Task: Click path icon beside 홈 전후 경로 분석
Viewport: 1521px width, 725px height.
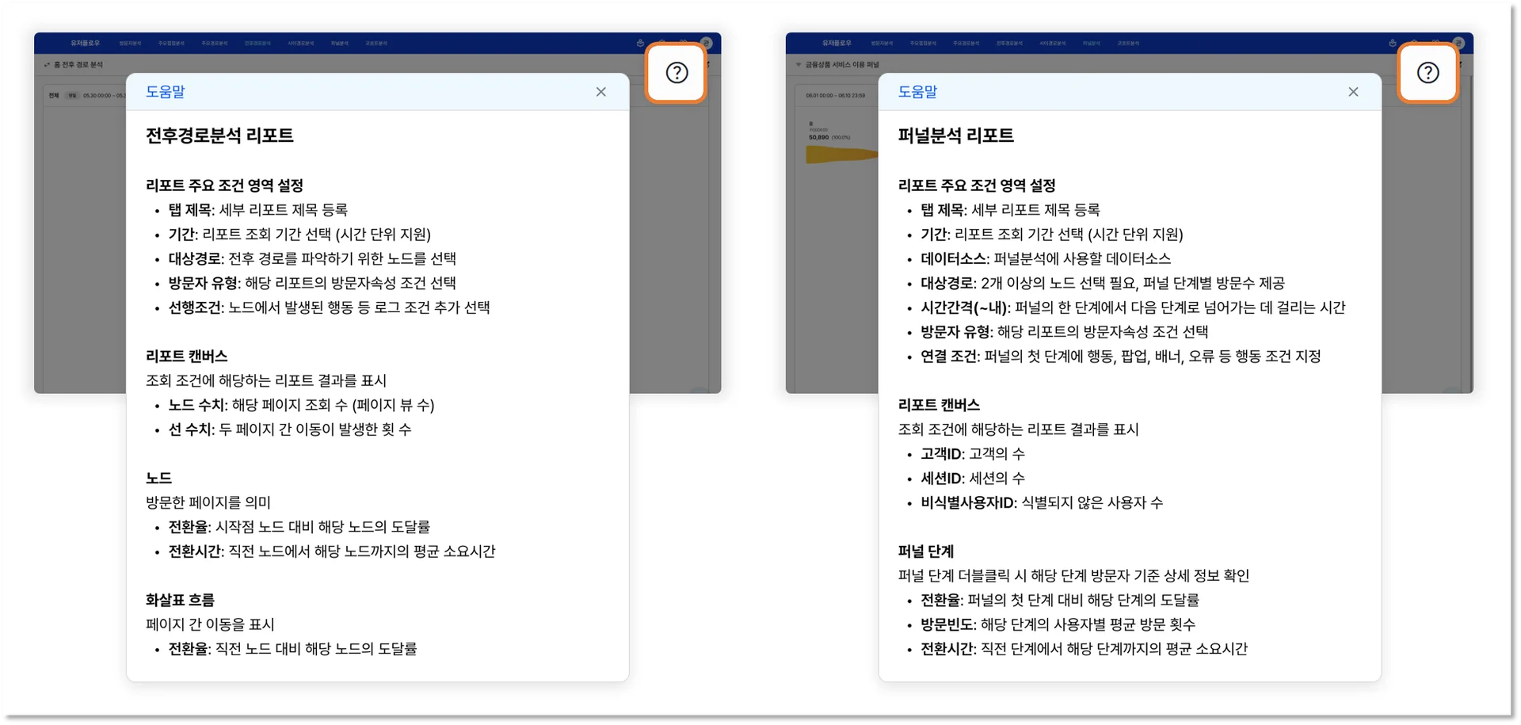Action: pyautogui.click(x=48, y=65)
